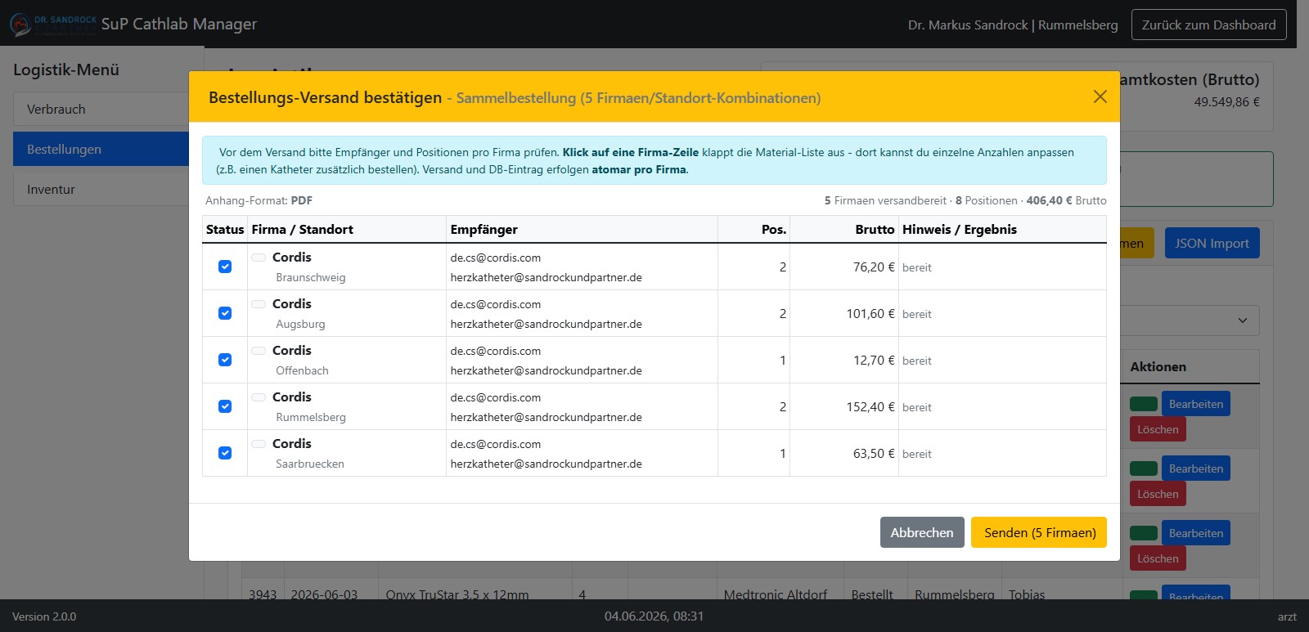
Task: Click green button beside first Bearbeiten
Action: tap(1144, 404)
